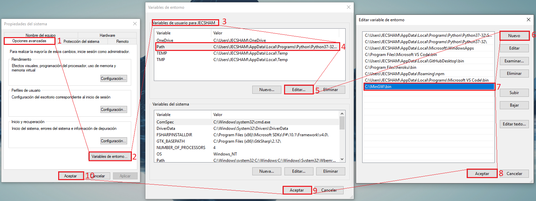The image size is (536, 201).
Task: Select the Protección del sistema tab
Action: tap(81, 41)
